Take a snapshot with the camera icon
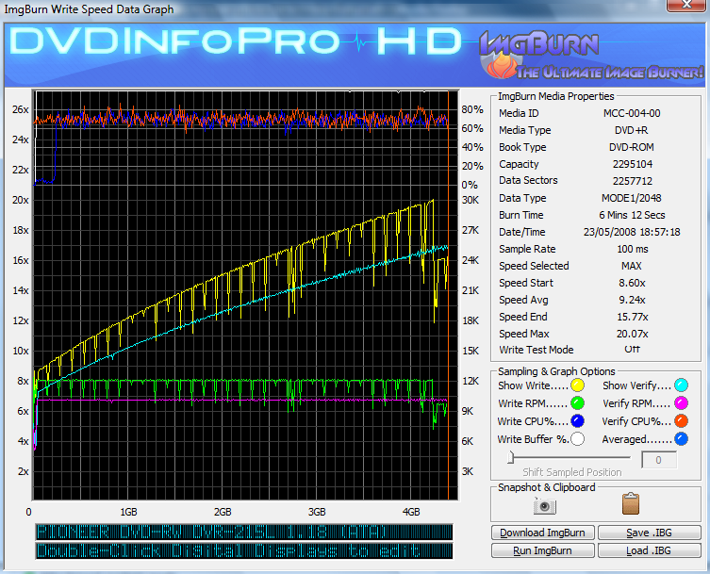The image size is (710, 574). pyautogui.click(x=545, y=505)
